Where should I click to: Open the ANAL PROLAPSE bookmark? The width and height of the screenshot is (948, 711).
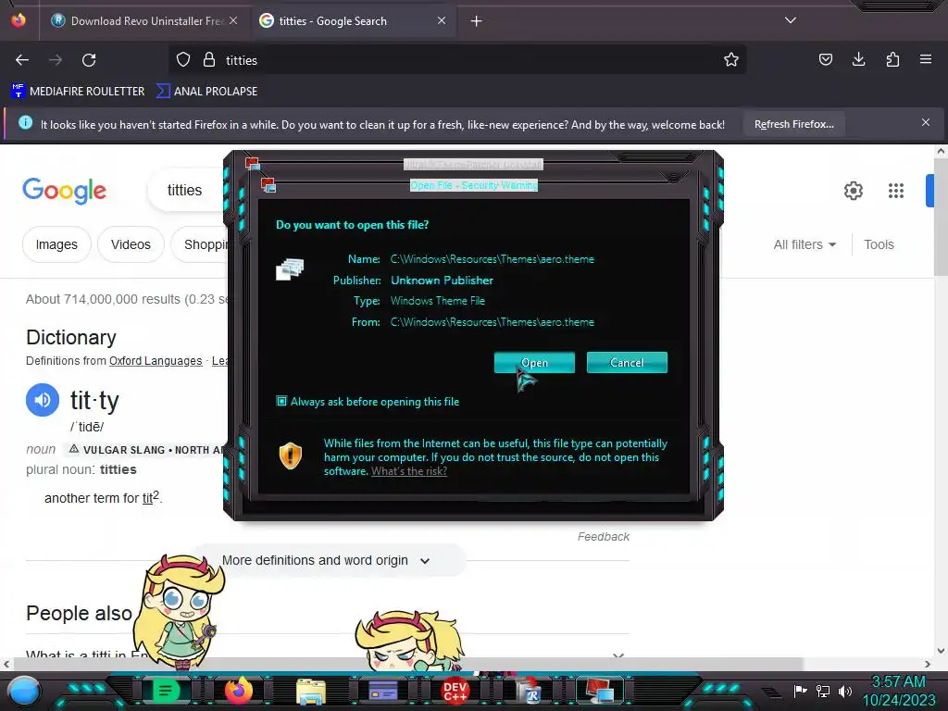pyautogui.click(x=206, y=92)
